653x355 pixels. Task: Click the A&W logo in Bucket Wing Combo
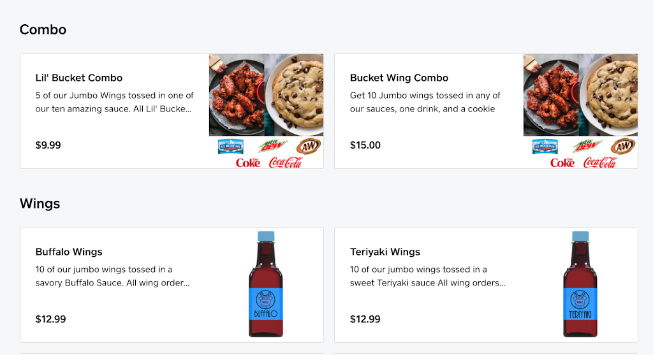click(623, 146)
